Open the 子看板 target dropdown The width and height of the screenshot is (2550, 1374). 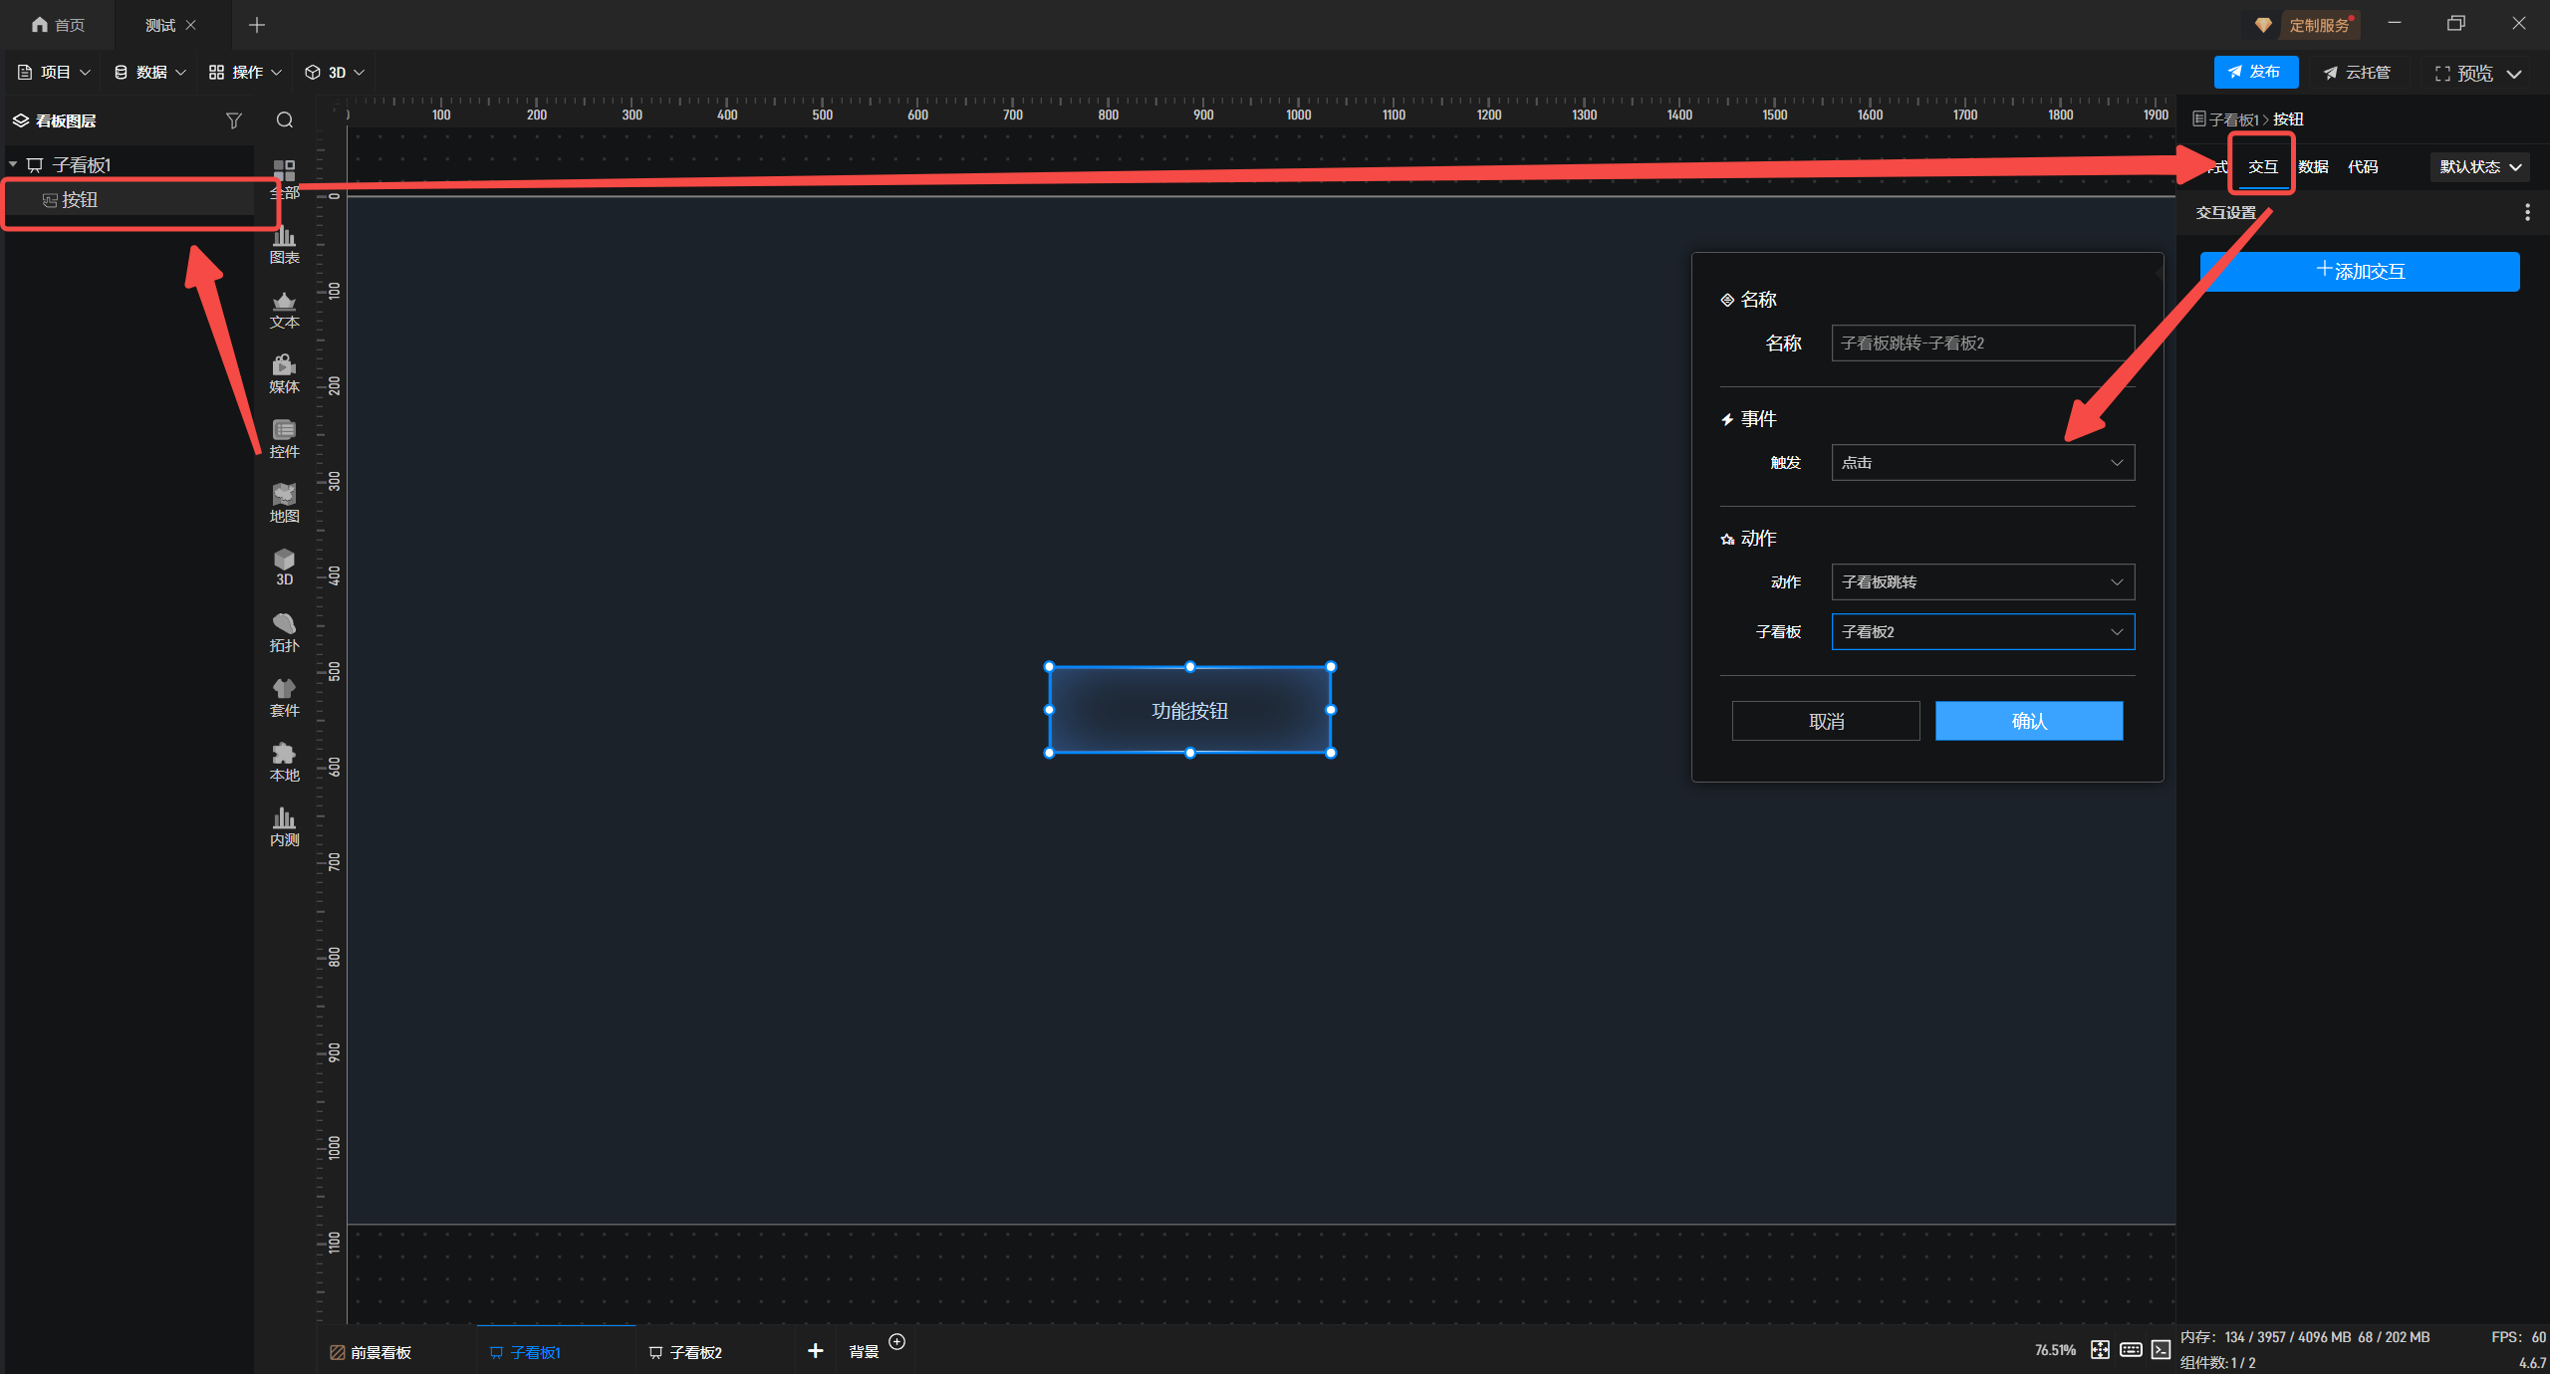pos(1982,632)
